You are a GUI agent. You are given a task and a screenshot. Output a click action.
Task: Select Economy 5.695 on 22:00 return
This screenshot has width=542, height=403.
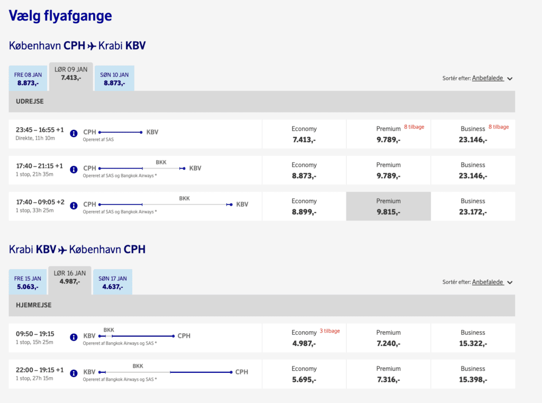[304, 374]
